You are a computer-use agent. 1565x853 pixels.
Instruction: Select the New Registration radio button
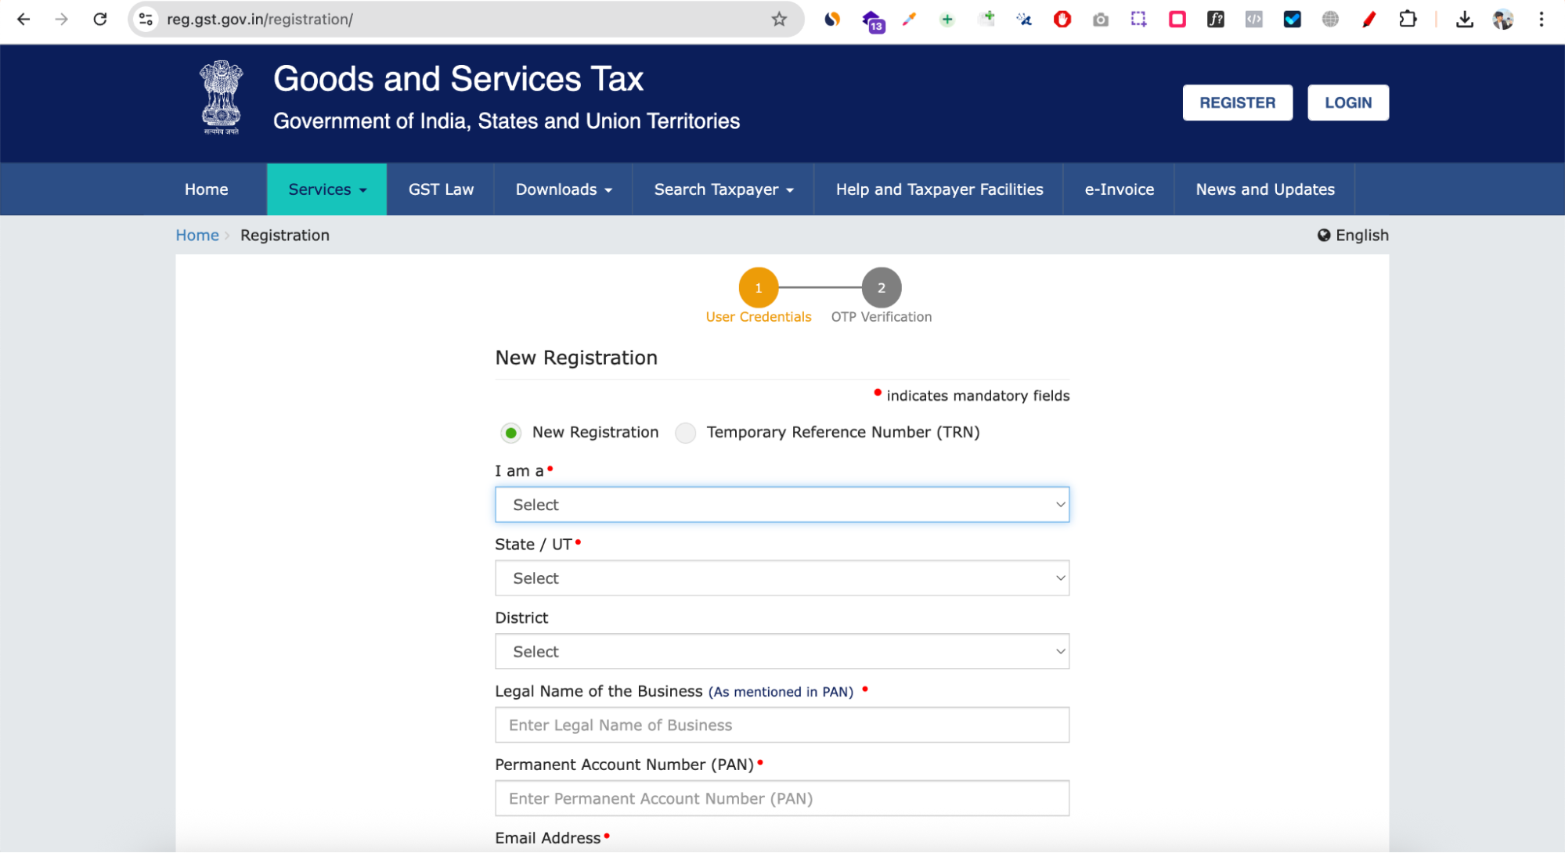[510, 432]
